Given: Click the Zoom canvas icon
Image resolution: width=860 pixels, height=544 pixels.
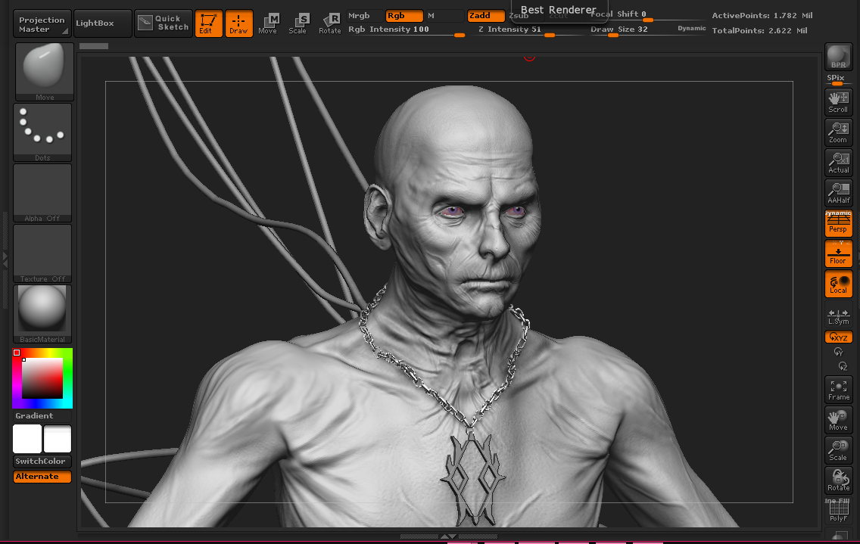Looking at the screenshot, I should [839, 132].
